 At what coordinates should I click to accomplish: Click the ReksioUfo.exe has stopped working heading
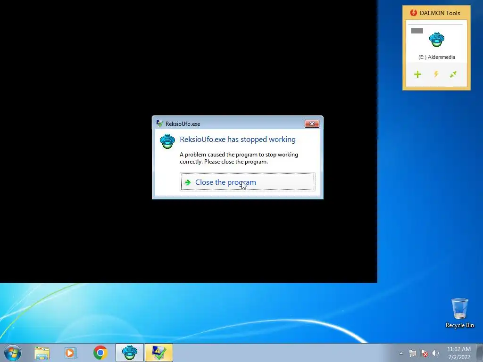(238, 140)
